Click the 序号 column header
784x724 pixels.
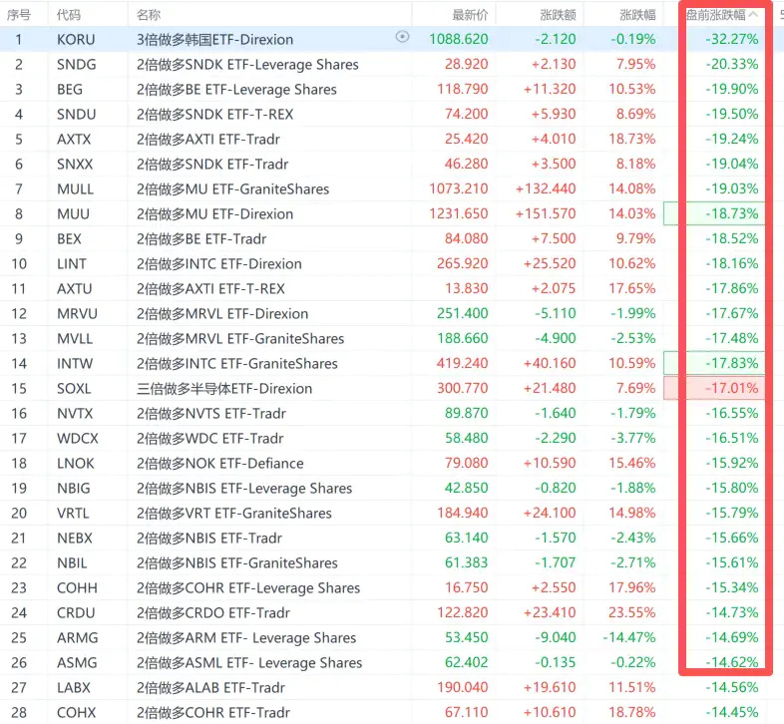point(19,15)
